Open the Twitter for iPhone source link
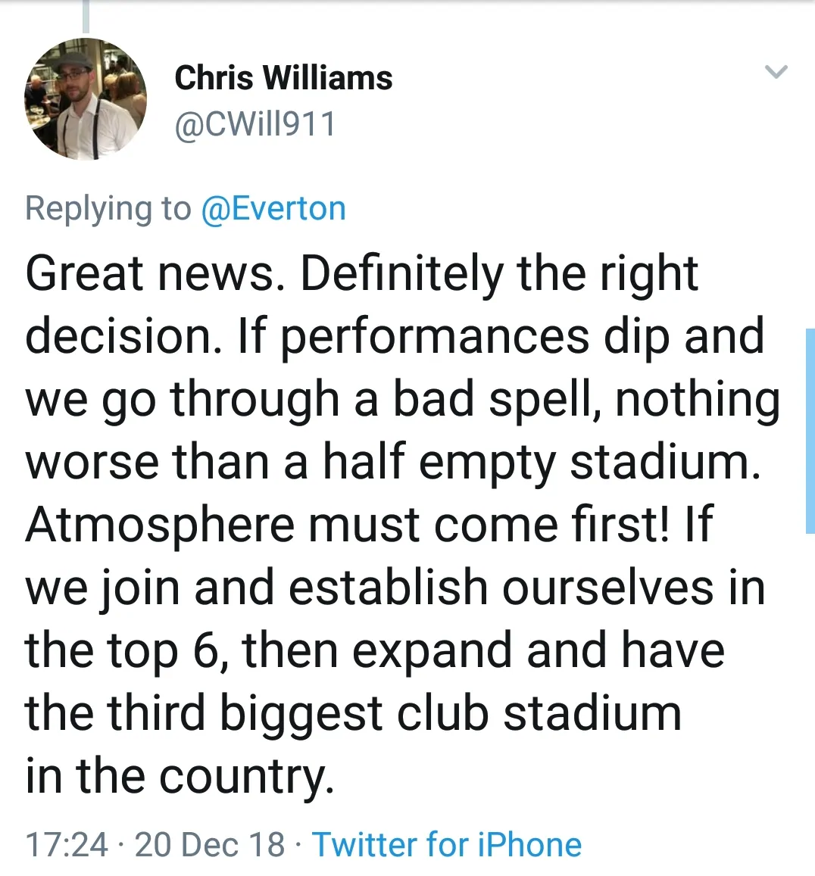815x876 pixels. [447, 844]
